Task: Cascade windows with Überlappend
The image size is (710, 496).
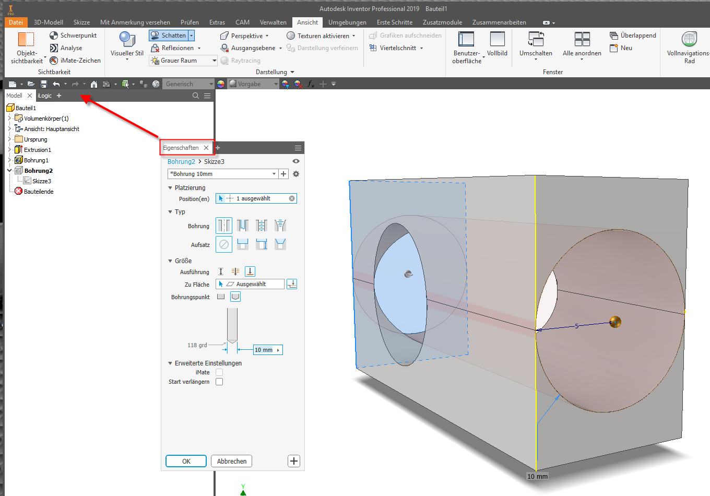Action: click(x=633, y=36)
